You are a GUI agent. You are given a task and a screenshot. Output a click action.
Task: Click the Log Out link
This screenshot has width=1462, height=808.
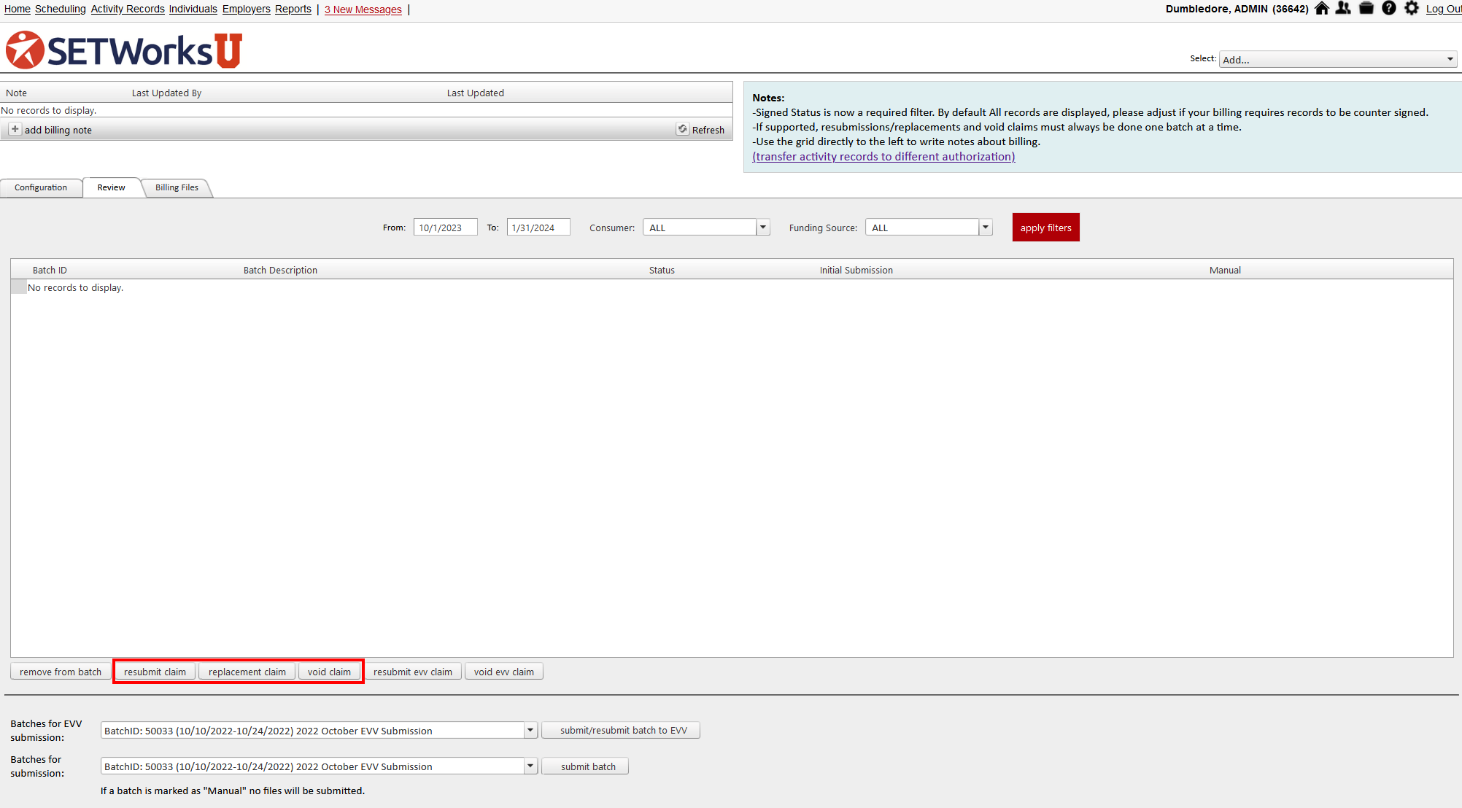[1444, 9]
